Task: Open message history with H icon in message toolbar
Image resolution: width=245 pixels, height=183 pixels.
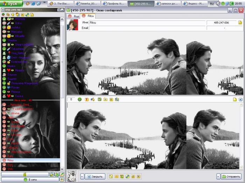Action: pyautogui.click(x=111, y=99)
